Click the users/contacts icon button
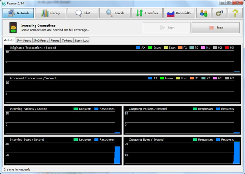 pyautogui.click(x=203, y=13)
